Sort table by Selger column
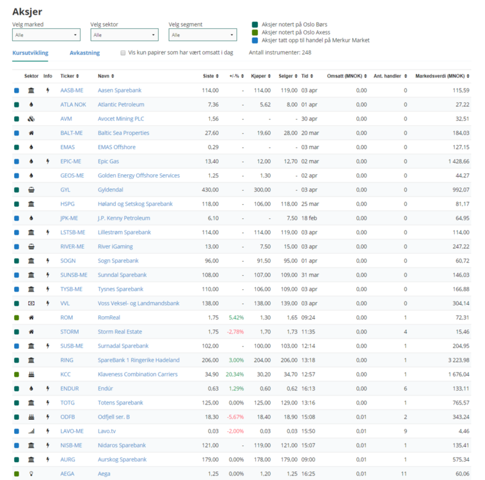 (288, 76)
